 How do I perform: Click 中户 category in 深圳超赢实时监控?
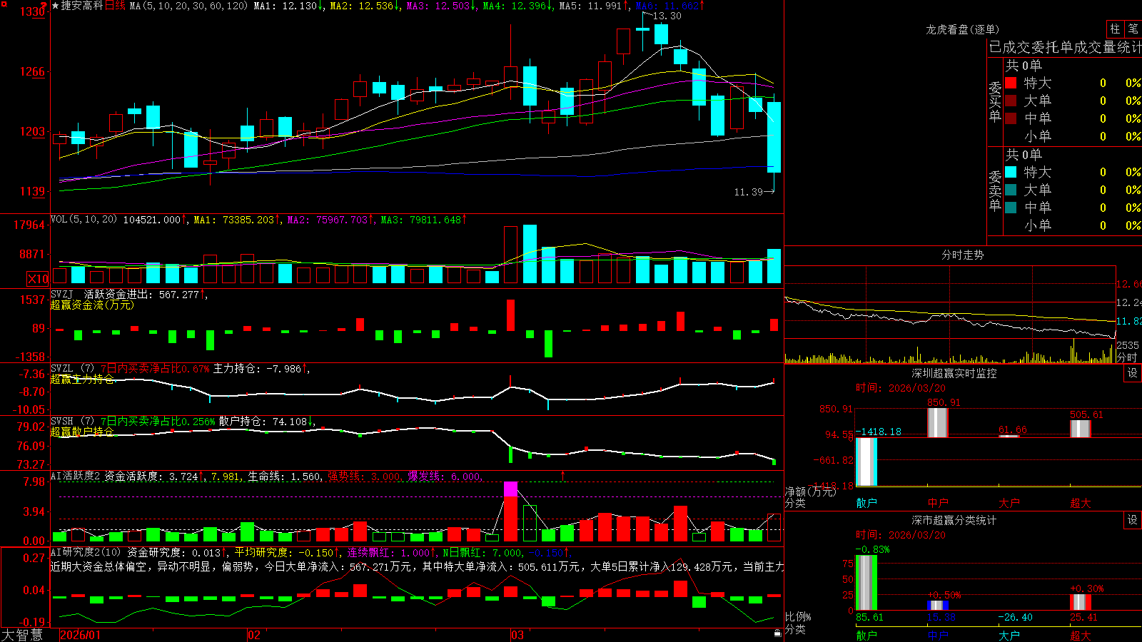click(x=938, y=503)
